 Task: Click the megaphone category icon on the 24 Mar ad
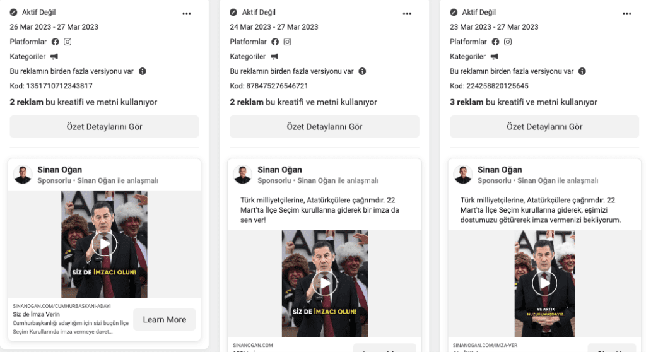(x=274, y=57)
